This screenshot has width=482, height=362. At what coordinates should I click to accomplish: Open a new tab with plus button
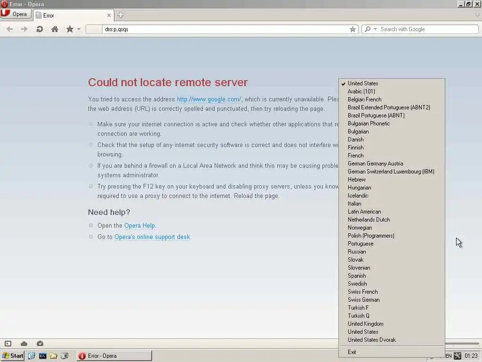click(x=120, y=15)
